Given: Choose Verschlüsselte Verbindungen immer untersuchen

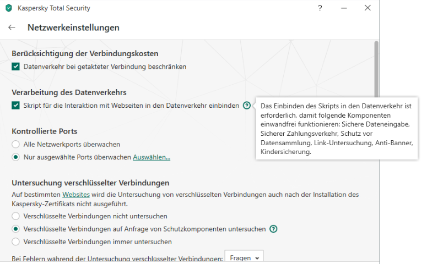Looking at the screenshot, I should [x=16, y=241].
